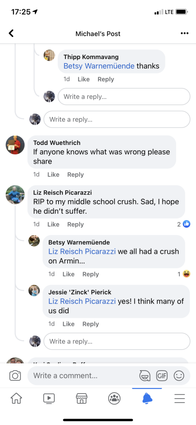
Task: Open blue Betsy Warnemüende mention link
Action: (x=99, y=66)
